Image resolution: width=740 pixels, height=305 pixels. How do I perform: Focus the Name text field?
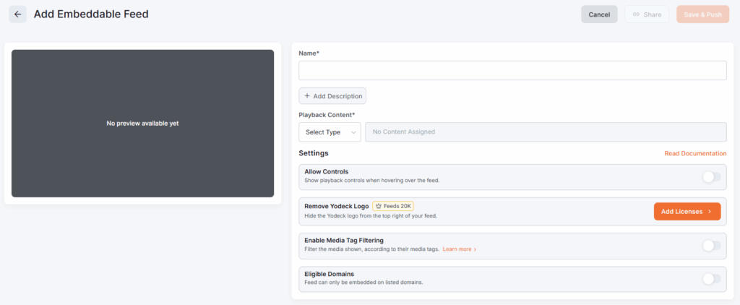tap(512, 70)
